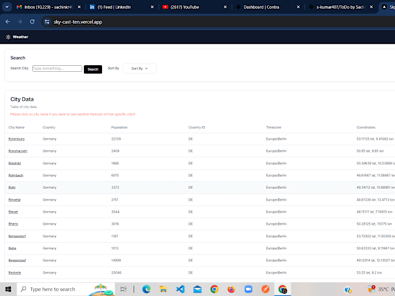Viewport: 395px width, 296px height.
Task: Go back with the browser back arrow
Action: (x=8, y=22)
